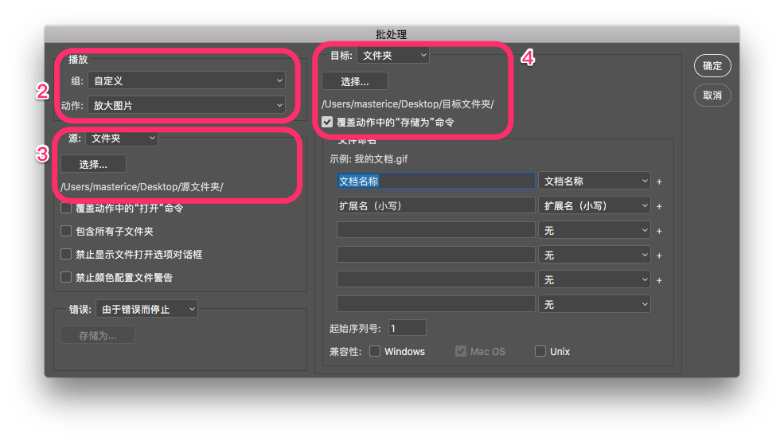Click the plus sign beside 扩展名（小写） dropdown
The image size is (784, 441).
point(659,206)
